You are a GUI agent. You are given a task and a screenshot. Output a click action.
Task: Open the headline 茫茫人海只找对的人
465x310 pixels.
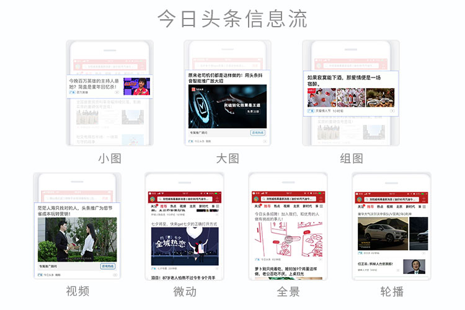click(75, 211)
